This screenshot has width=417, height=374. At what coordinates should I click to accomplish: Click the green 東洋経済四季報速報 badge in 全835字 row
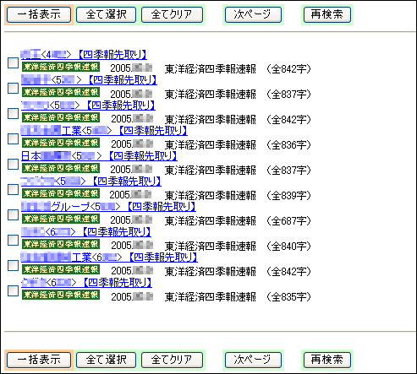(x=61, y=295)
